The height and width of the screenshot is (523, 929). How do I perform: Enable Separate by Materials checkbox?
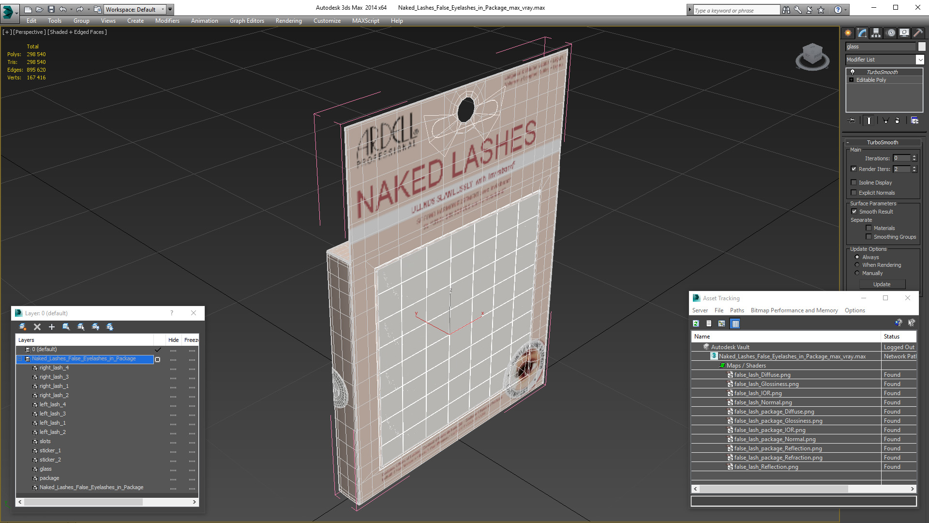click(x=869, y=228)
